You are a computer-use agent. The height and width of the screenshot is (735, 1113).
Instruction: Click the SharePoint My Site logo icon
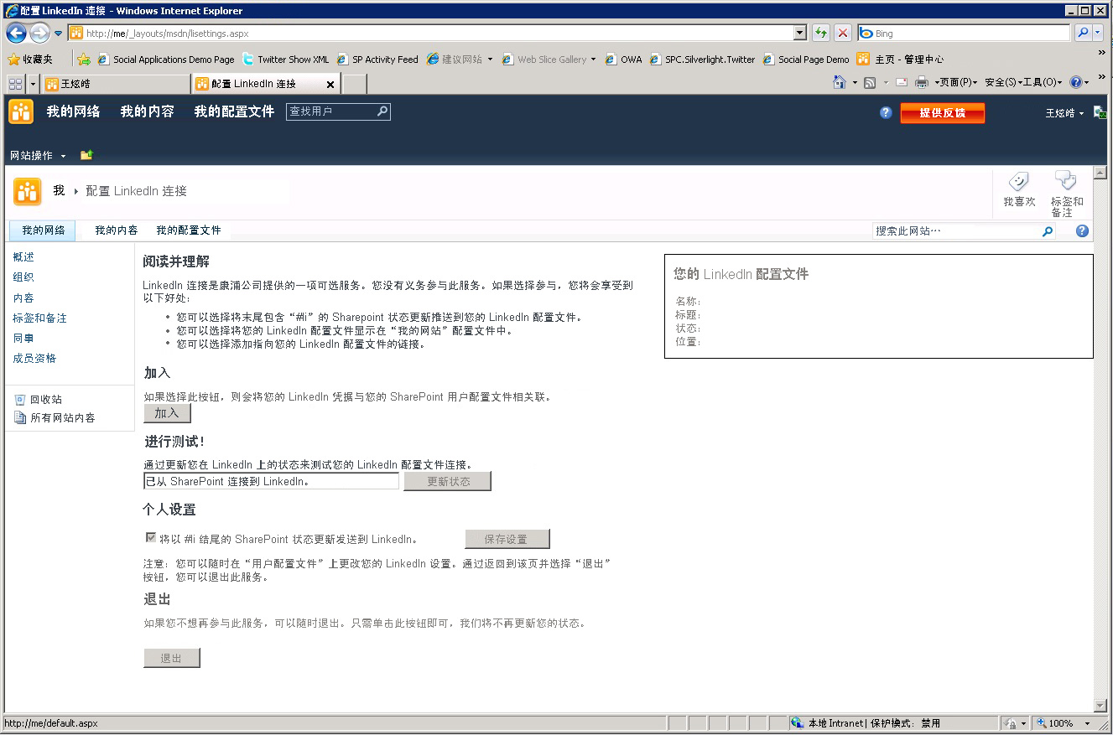coord(21,111)
